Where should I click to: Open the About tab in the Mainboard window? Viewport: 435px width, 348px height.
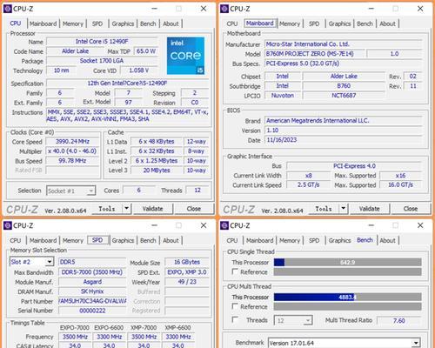tap(387, 23)
